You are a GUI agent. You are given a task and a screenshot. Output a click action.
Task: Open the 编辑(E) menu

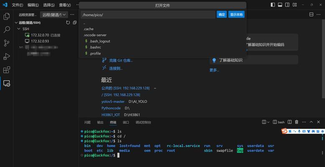click(33, 5)
